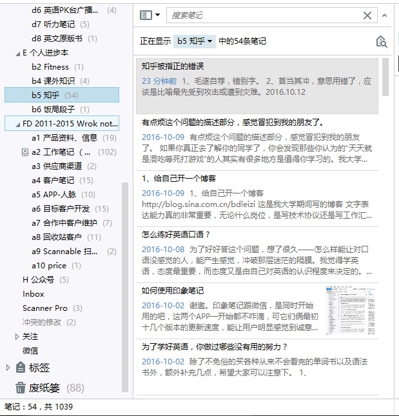
Task: Collapse the E 个人进步本 notebook stack
Action: tap(17, 54)
